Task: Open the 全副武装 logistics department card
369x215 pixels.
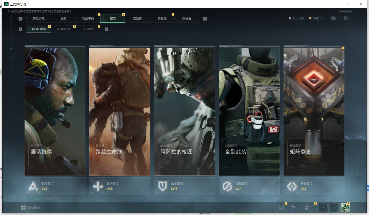Action: tap(249, 112)
